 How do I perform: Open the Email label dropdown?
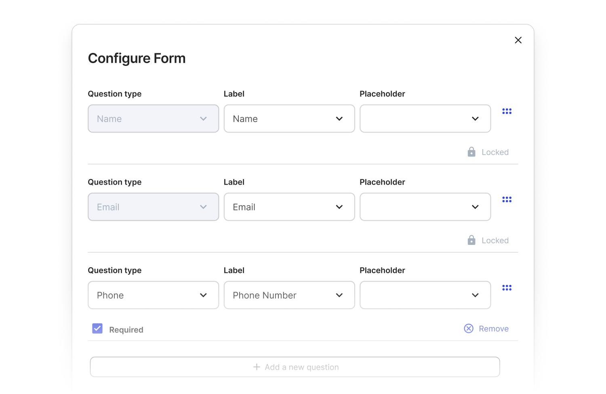pos(289,207)
